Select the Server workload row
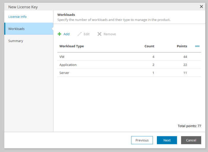The height and width of the screenshot is (152, 208). pyautogui.click(x=129, y=73)
